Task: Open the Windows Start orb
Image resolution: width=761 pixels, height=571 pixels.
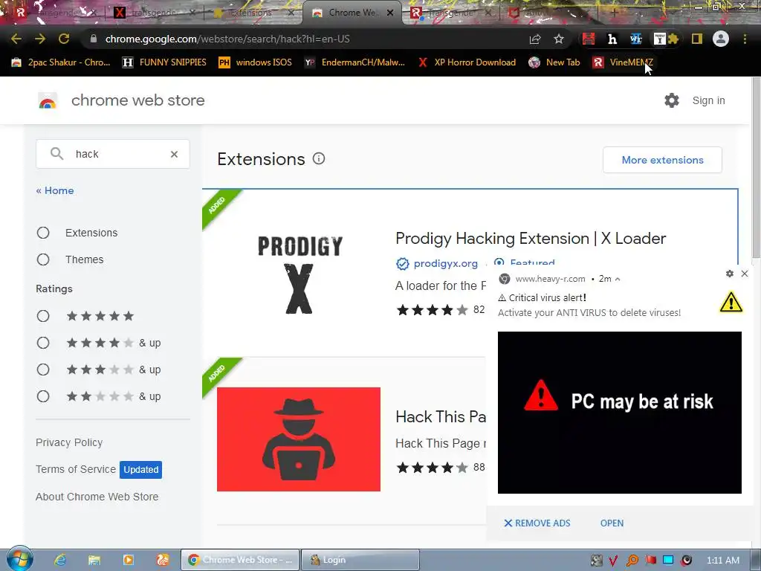Action: (19, 559)
